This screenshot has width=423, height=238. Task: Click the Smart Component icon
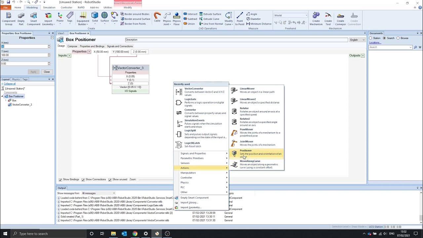[33, 16]
